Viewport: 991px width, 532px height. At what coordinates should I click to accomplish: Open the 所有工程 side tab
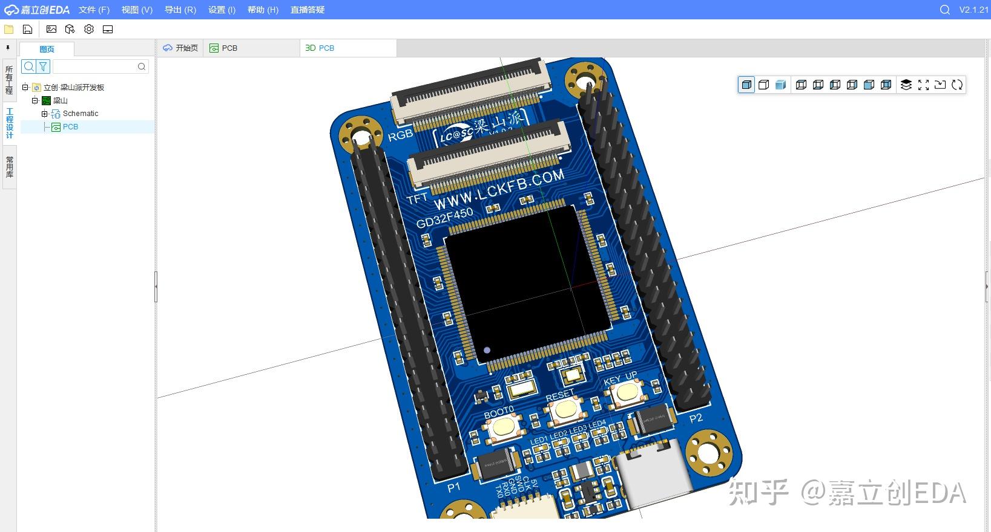click(x=9, y=80)
